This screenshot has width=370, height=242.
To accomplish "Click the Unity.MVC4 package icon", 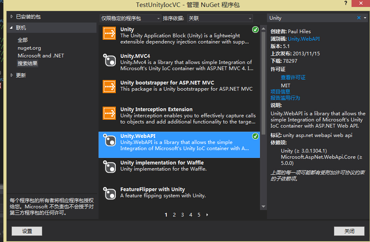I will 109,60.
